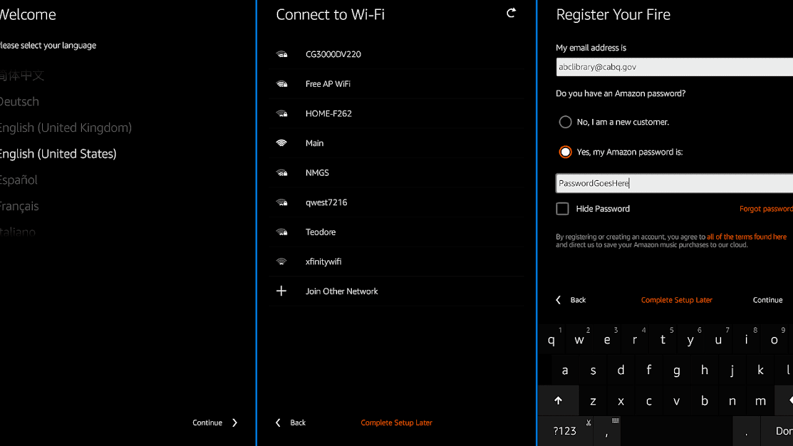Connect to Teodore network
The height and width of the screenshot is (446, 793).
[396, 232]
